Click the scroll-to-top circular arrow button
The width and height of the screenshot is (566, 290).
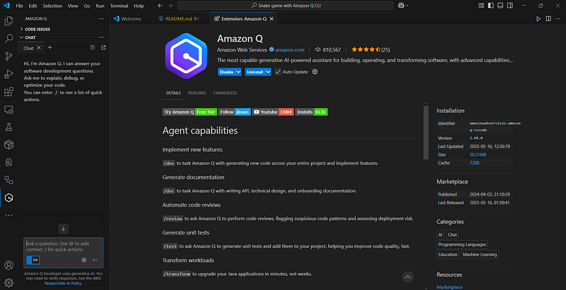(x=408, y=277)
